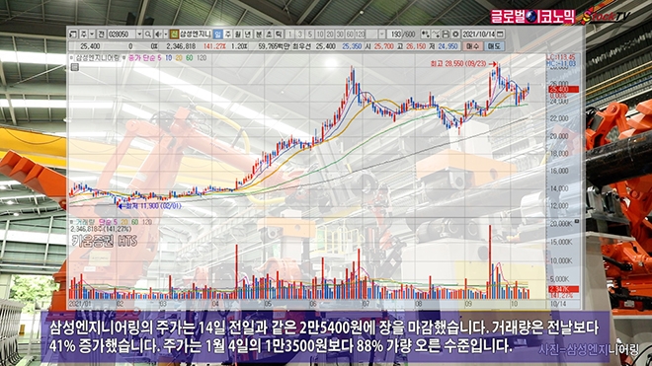Click the crosshair chart tool icon
652x366 pixels.
tap(426, 35)
